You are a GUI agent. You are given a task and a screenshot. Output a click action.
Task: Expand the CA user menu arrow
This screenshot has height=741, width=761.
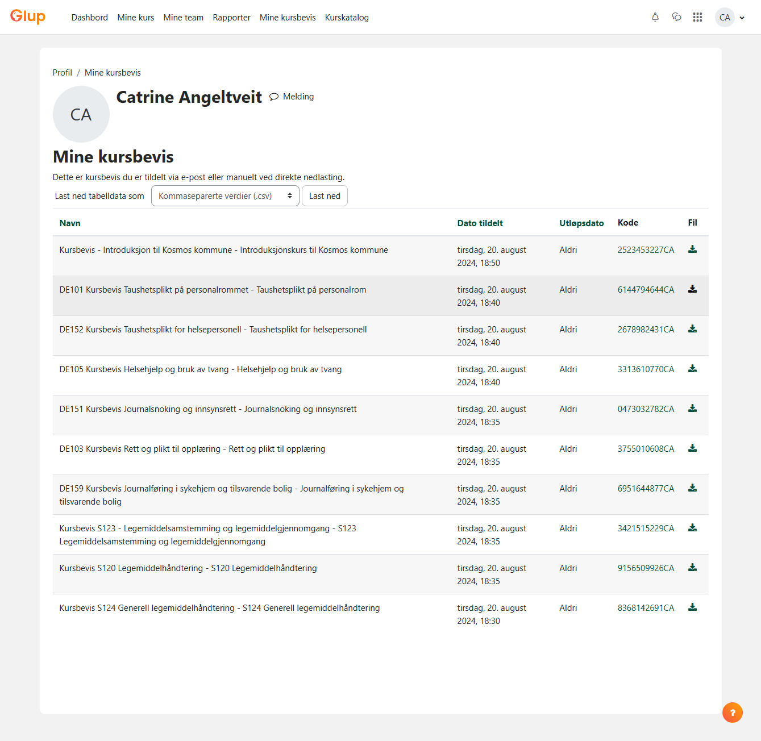coord(742,18)
